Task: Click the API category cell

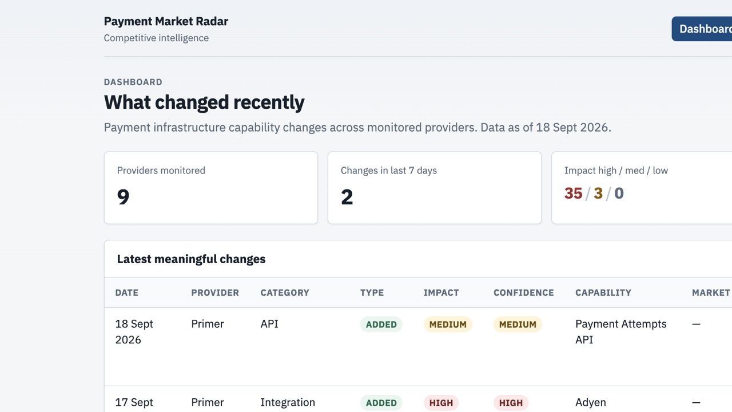Action: coord(269,324)
